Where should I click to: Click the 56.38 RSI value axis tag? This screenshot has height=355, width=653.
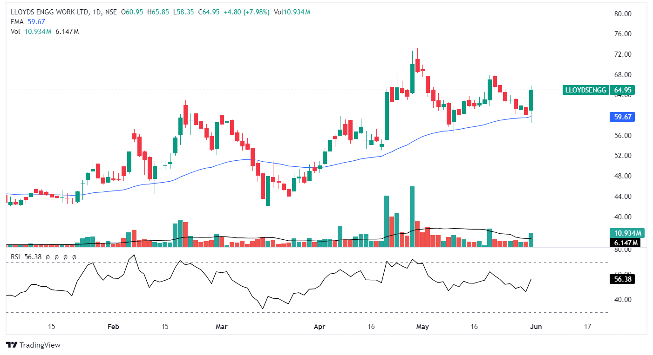pos(622,279)
